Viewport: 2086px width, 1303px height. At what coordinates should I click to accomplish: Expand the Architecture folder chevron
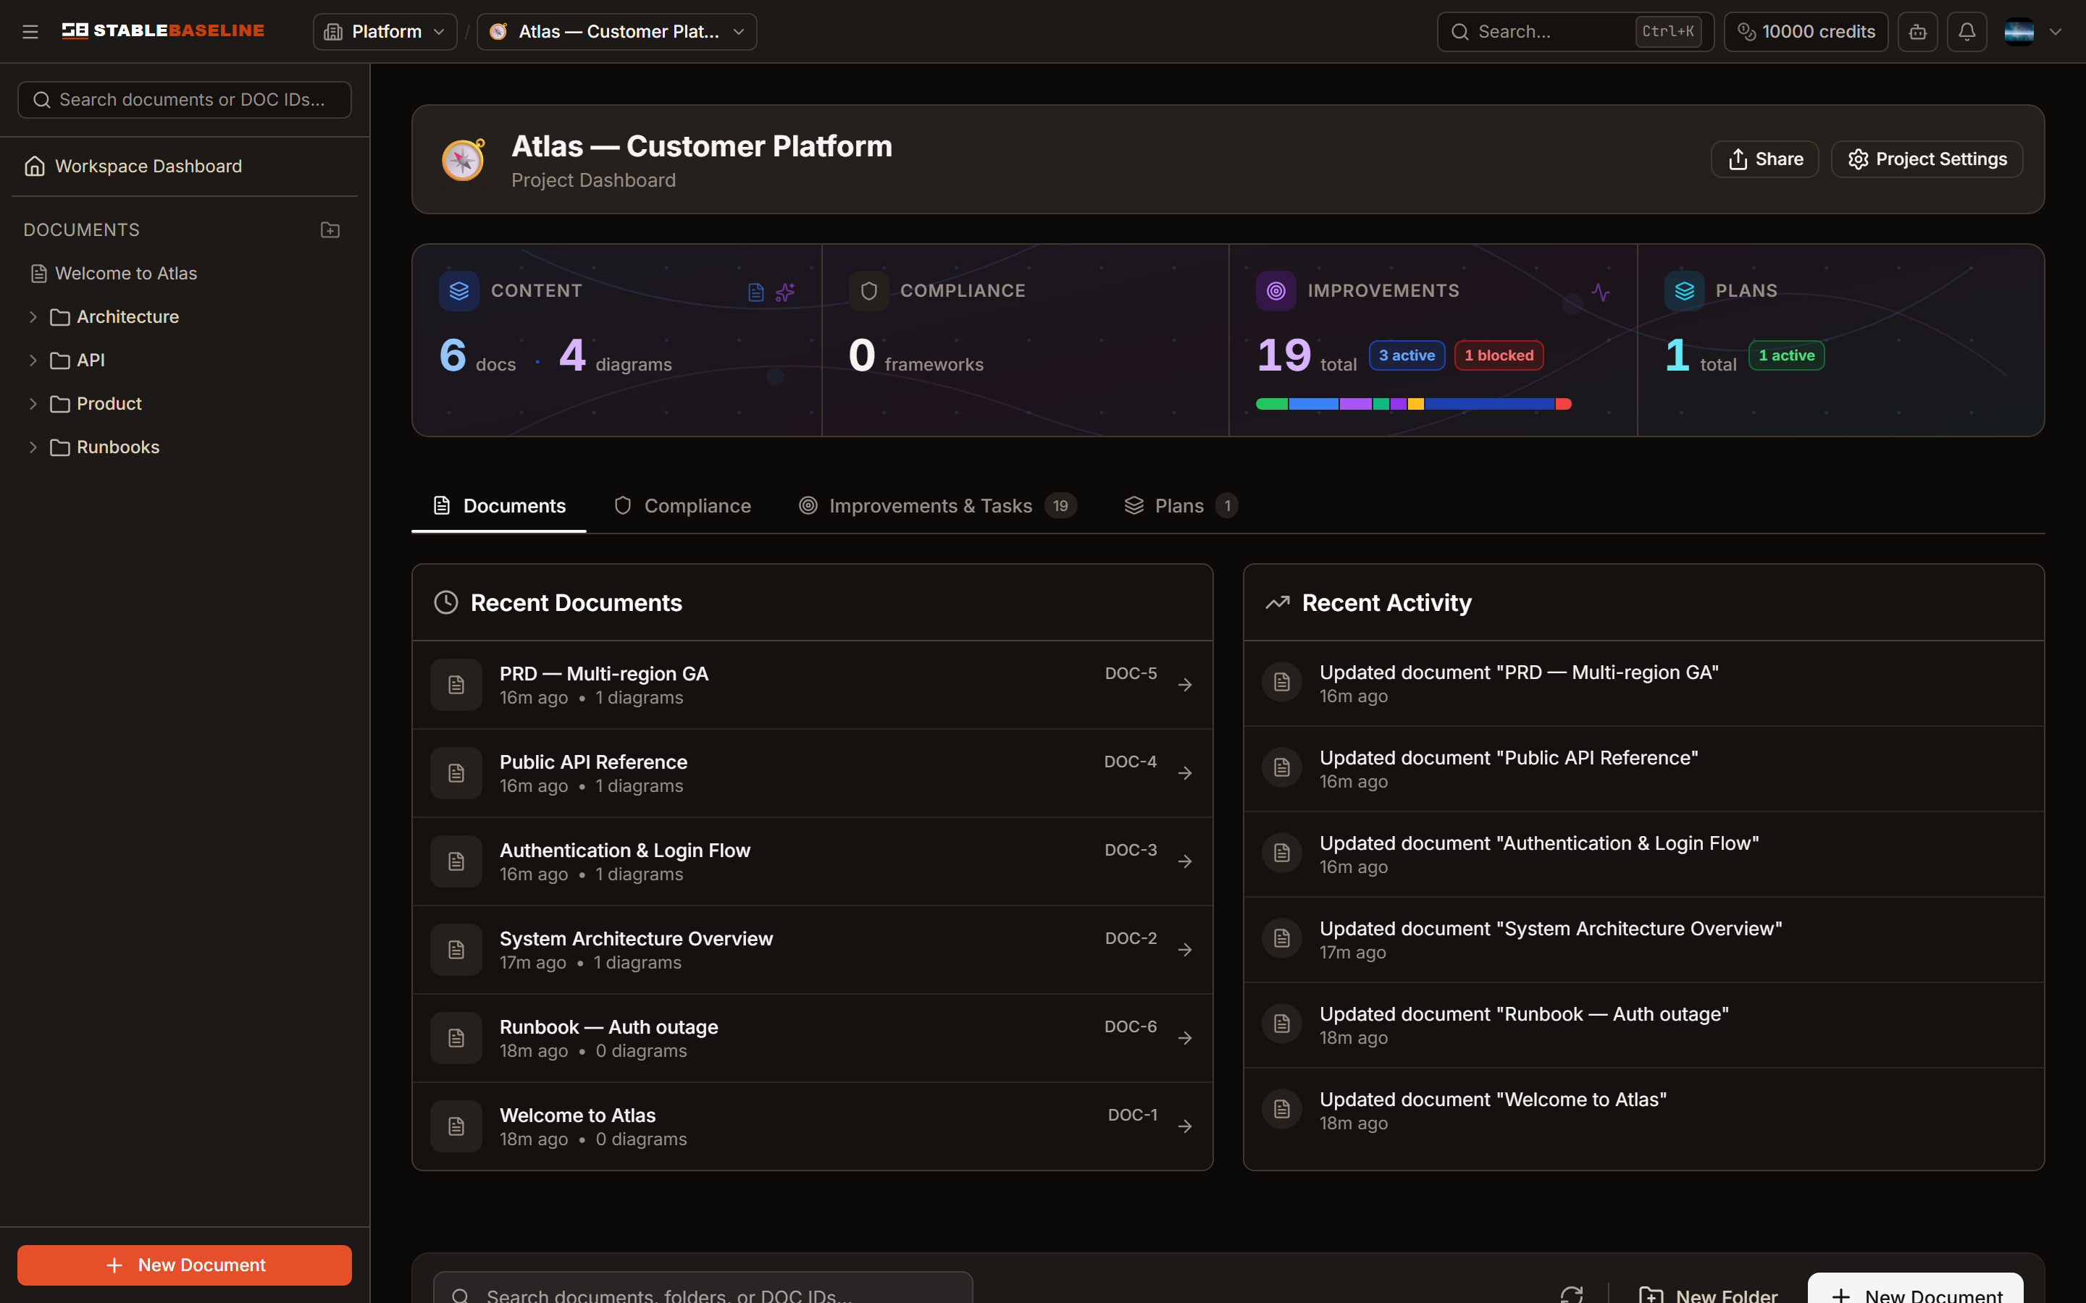[33, 317]
